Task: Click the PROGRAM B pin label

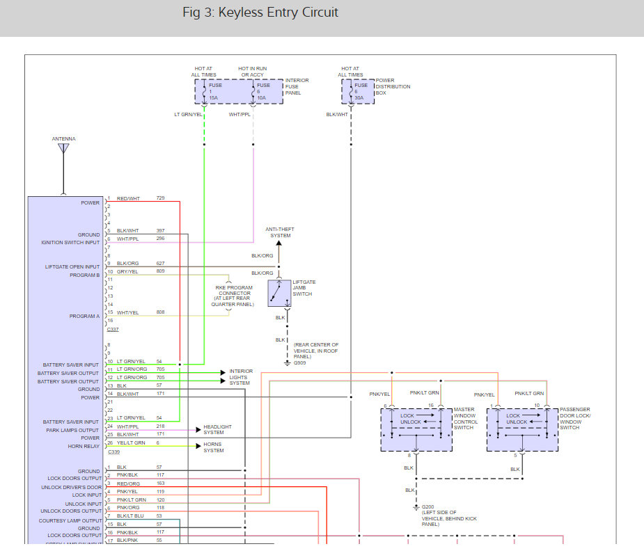Action: (85, 275)
